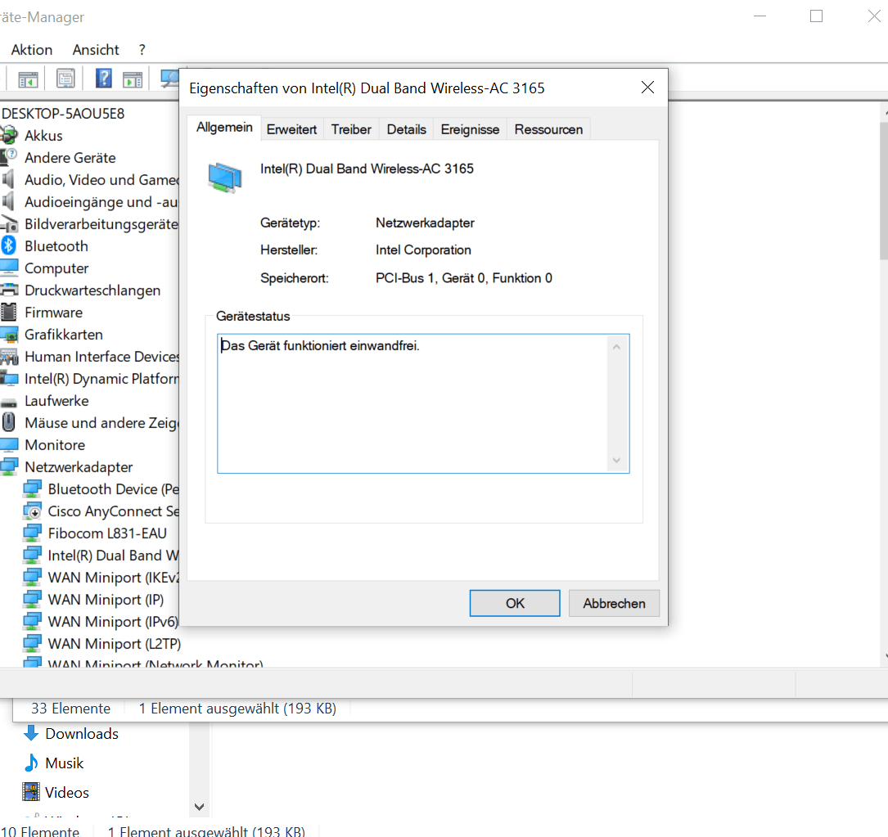This screenshot has height=837, width=888.
Task: Click '33 Elemente' in the Explorer status bar
Action: 70,709
